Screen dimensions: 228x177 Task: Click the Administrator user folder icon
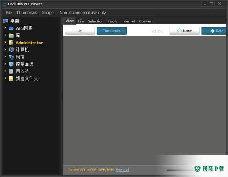(11, 43)
